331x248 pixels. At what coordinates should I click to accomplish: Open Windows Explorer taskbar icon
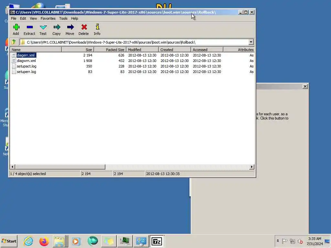coord(60,241)
